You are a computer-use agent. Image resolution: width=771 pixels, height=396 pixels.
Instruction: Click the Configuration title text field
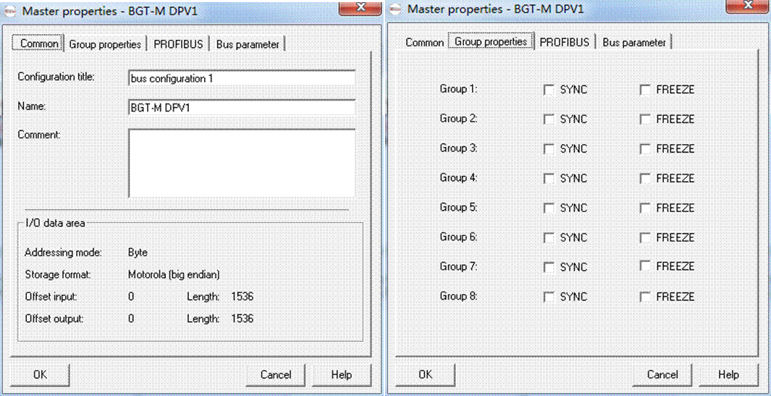coord(241,78)
